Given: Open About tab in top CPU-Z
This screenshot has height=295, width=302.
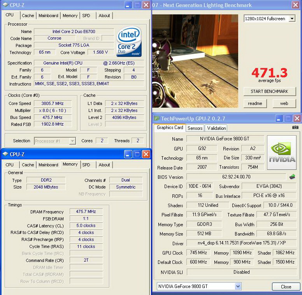Looking at the screenshot, I should coord(104,16).
